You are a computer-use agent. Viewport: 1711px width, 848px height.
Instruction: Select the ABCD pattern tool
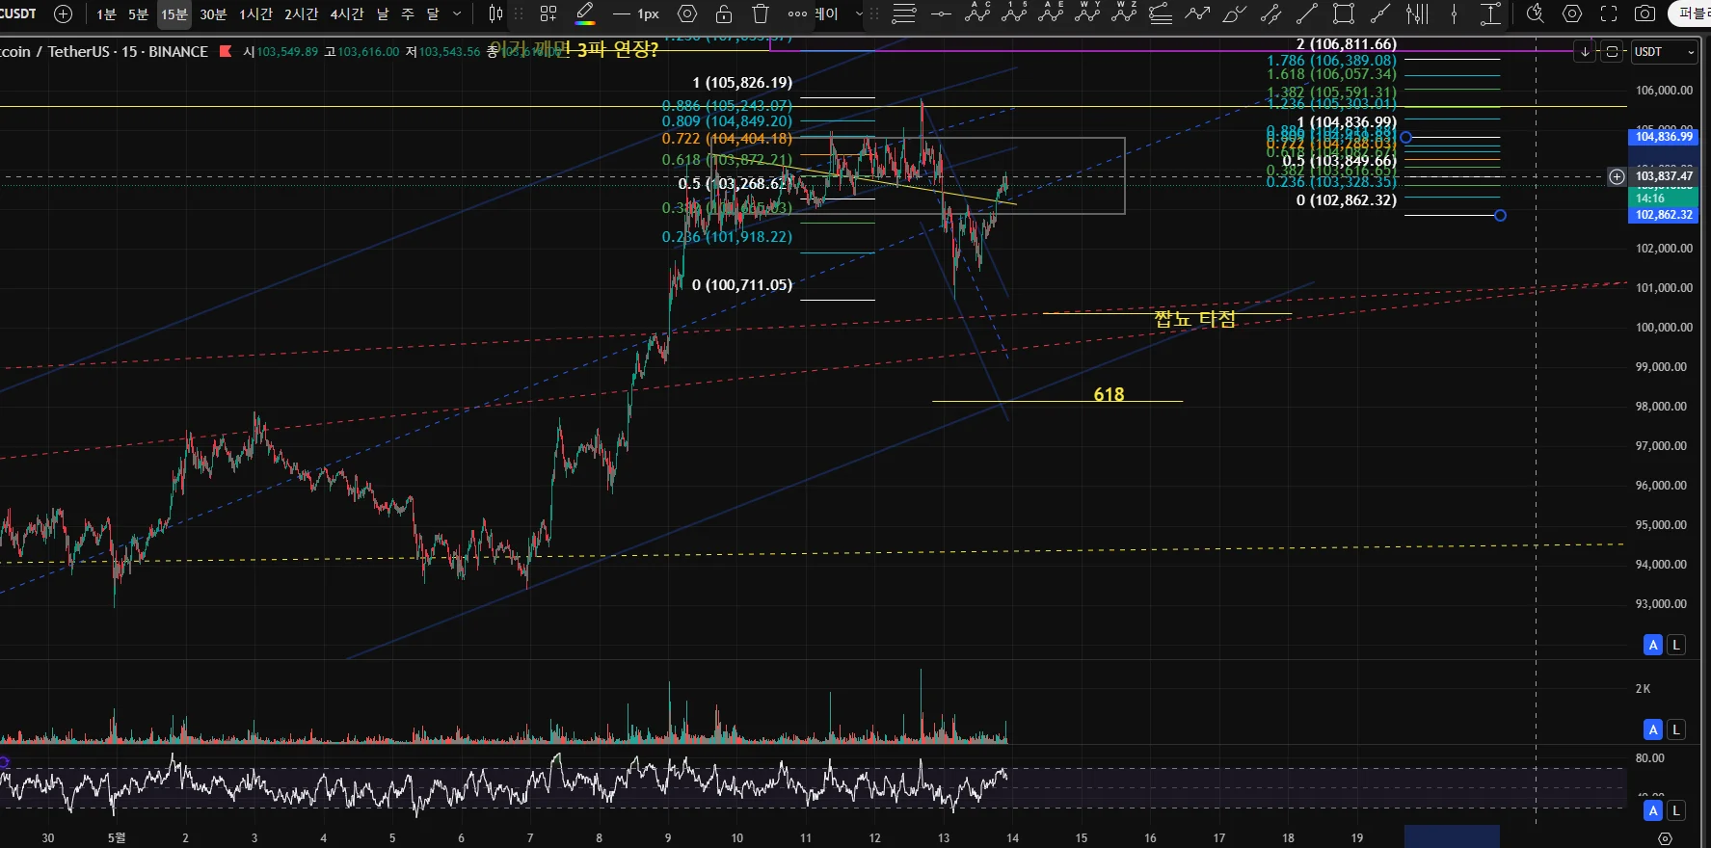pyautogui.click(x=978, y=13)
